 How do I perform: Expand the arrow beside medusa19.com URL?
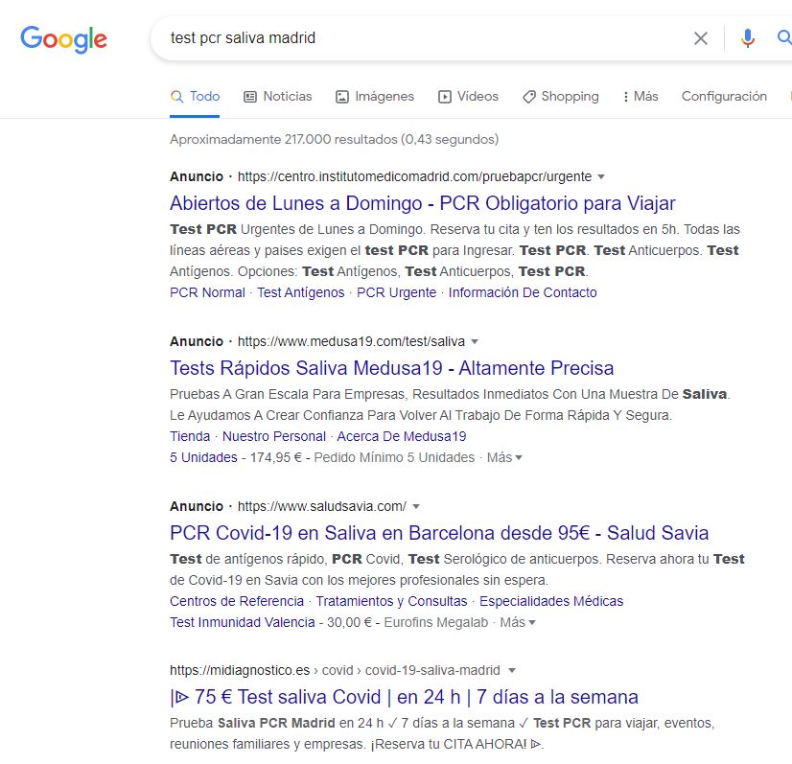coord(475,342)
